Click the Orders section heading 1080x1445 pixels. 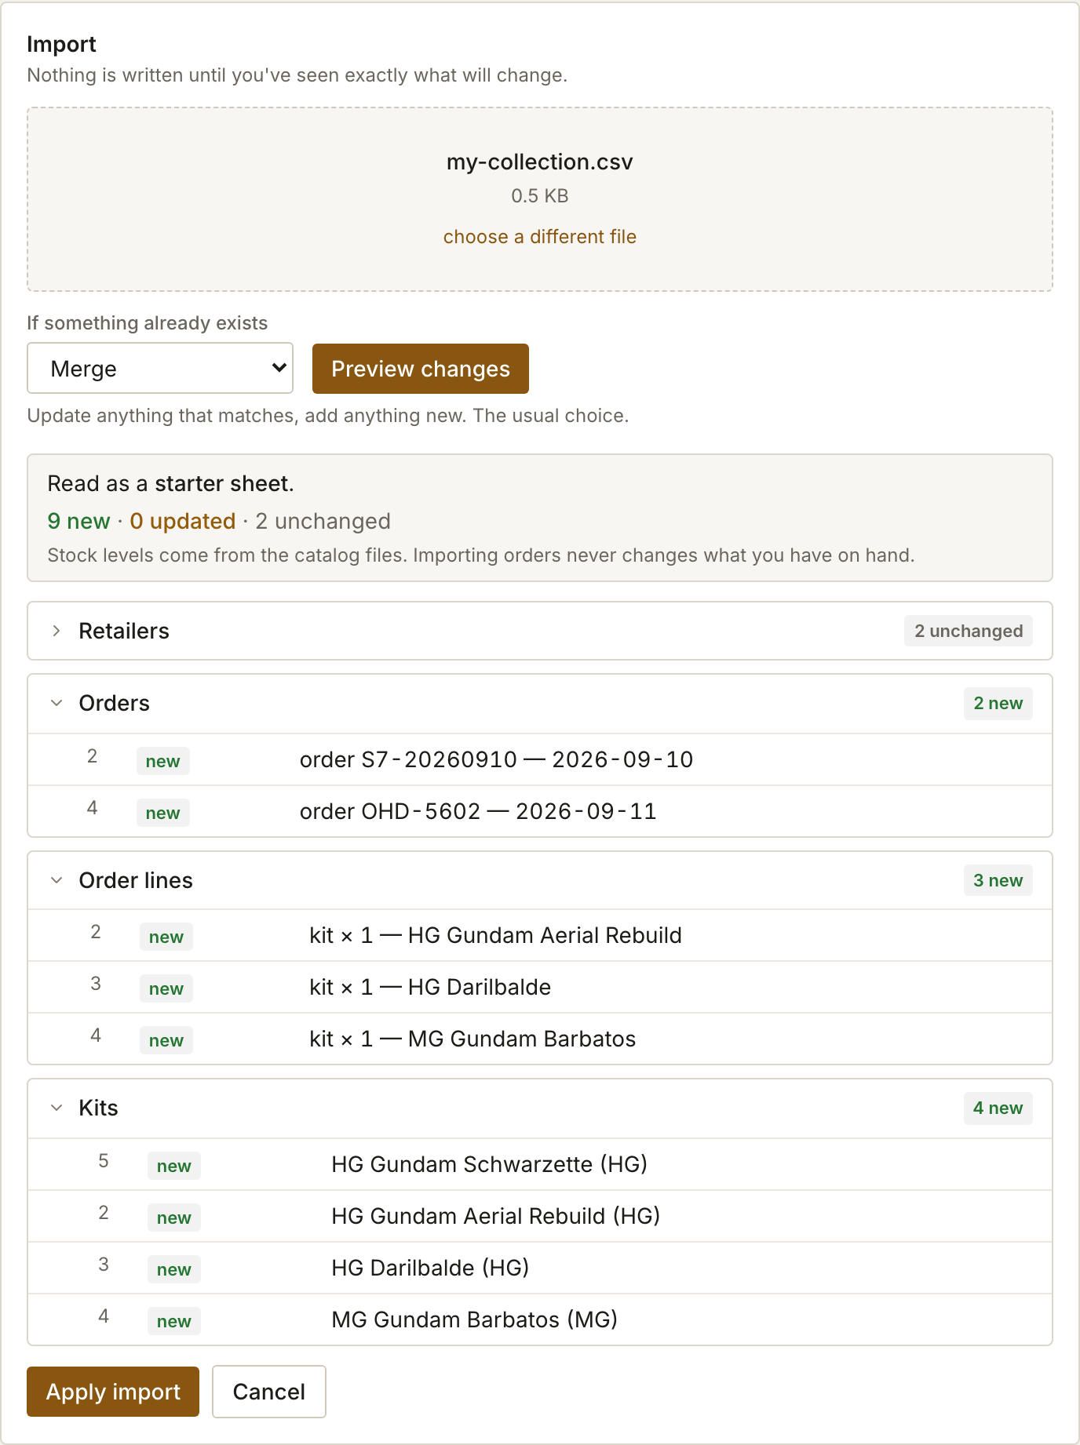114,703
